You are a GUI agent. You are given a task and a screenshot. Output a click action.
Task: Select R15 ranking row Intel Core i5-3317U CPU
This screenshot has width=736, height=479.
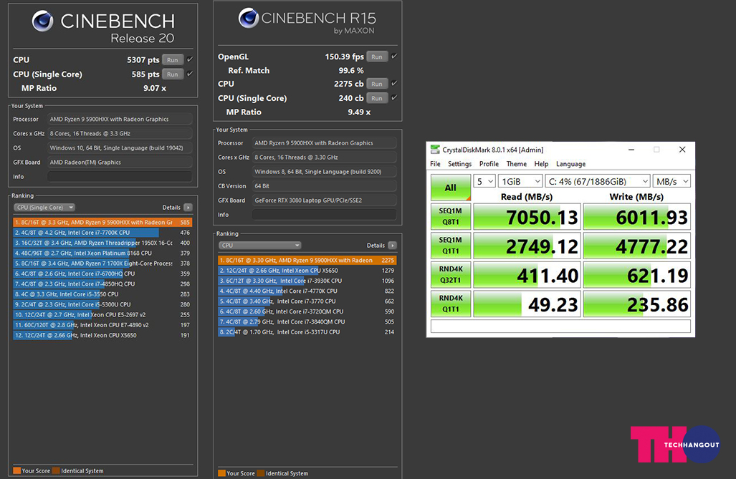[x=307, y=332]
